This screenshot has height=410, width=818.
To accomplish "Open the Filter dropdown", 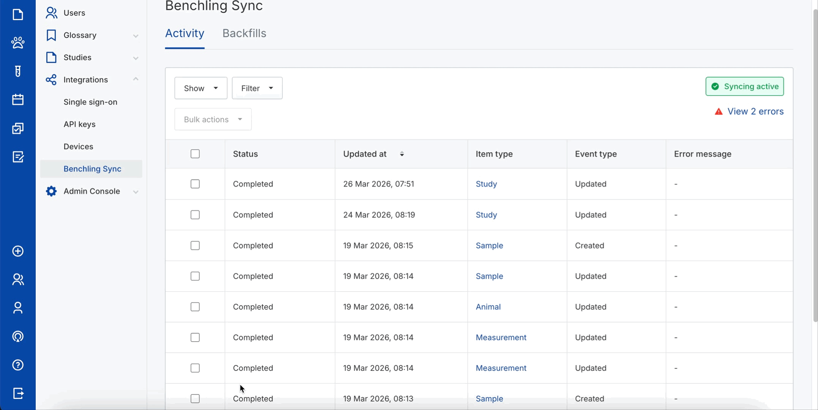I will [257, 88].
